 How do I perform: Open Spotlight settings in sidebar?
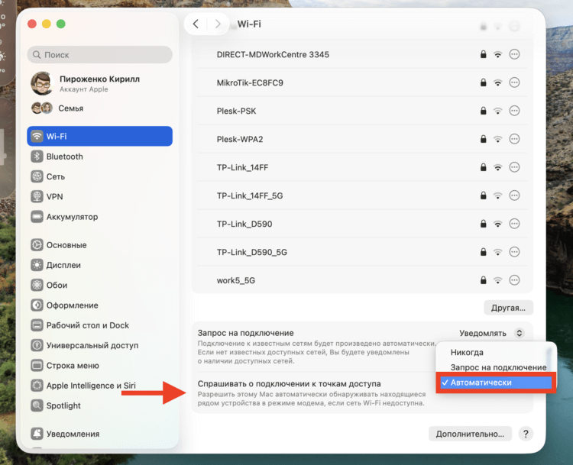(99, 405)
